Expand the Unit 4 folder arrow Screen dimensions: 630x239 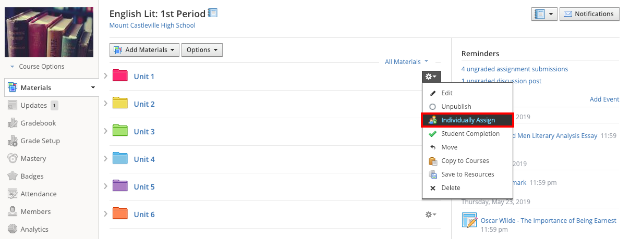(x=105, y=159)
